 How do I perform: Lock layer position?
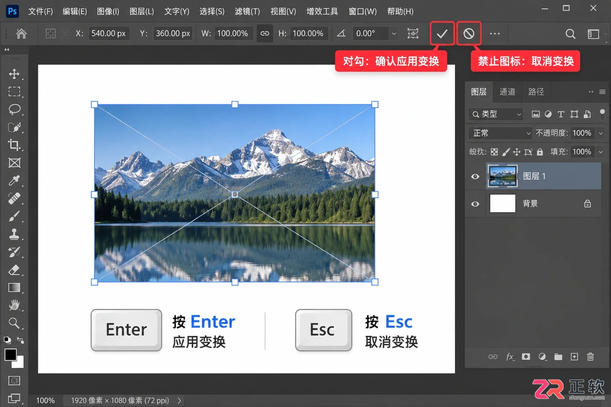[x=517, y=152]
